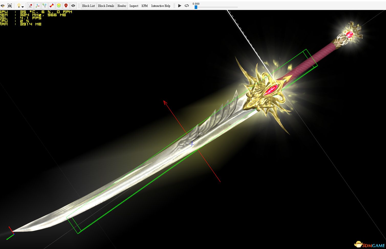Open the KFM panel
This screenshot has height=249, width=386.
[x=145, y=6]
